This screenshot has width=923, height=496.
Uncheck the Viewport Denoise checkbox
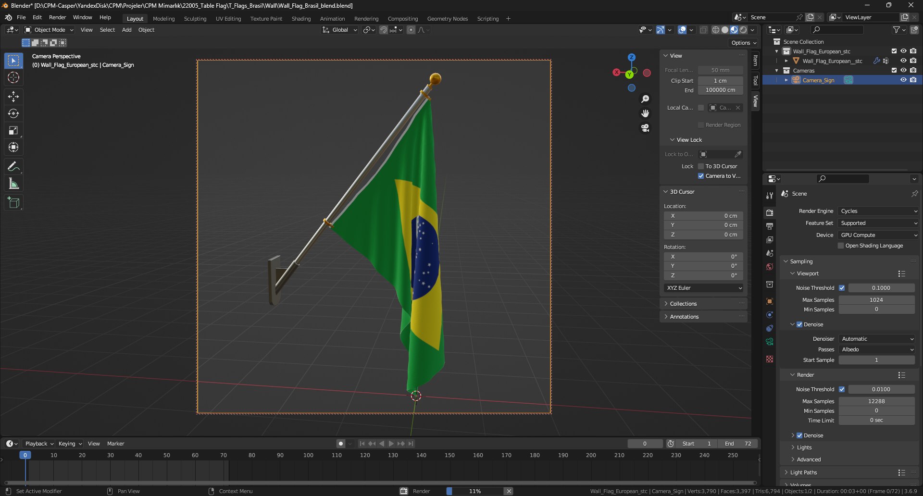coord(799,324)
